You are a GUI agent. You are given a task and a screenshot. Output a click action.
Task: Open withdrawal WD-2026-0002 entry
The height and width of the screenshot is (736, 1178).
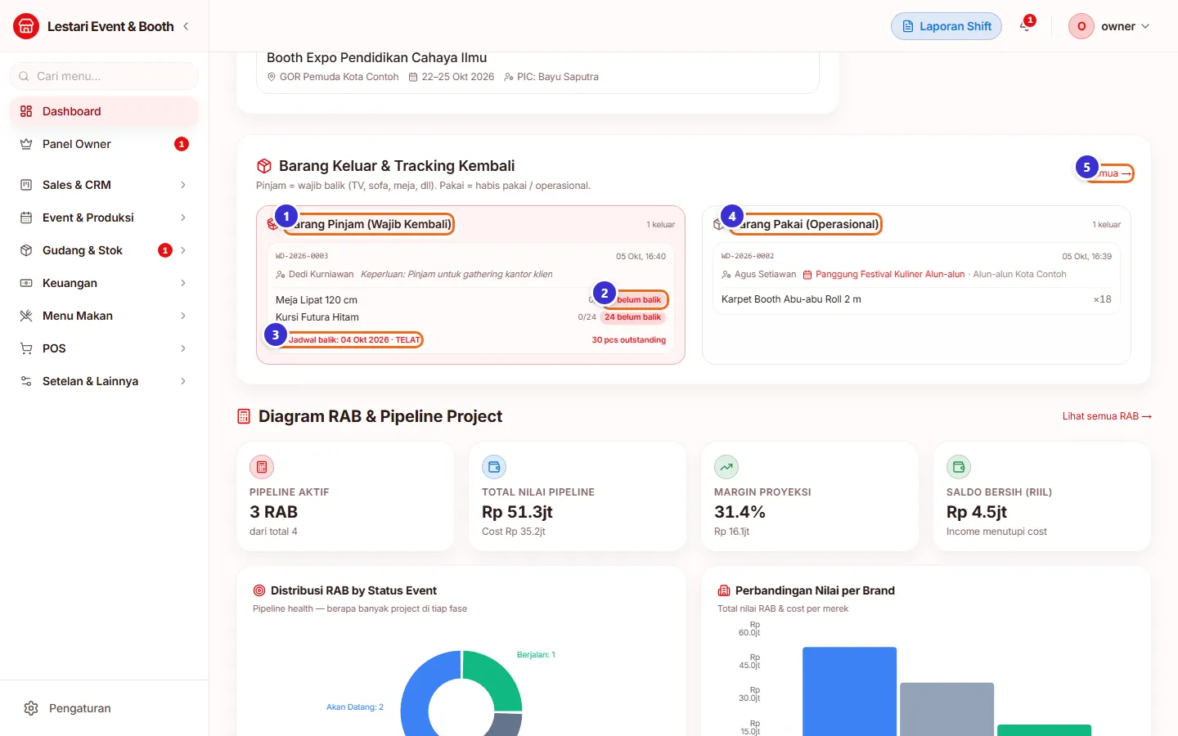tap(916, 278)
